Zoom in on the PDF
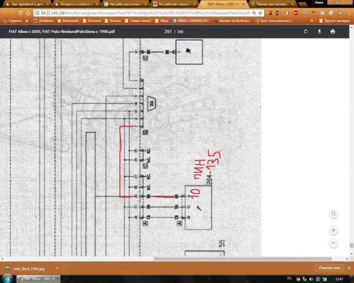The width and height of the screenshot is (354, 283). click(x=333, y=230)
